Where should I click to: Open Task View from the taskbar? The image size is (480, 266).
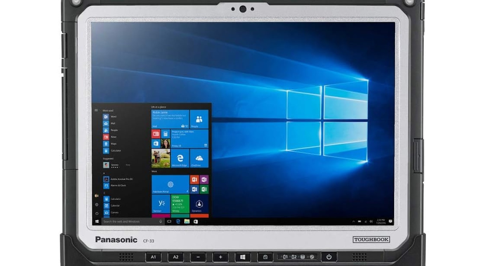pyautogui.click(x=169, y=221)
